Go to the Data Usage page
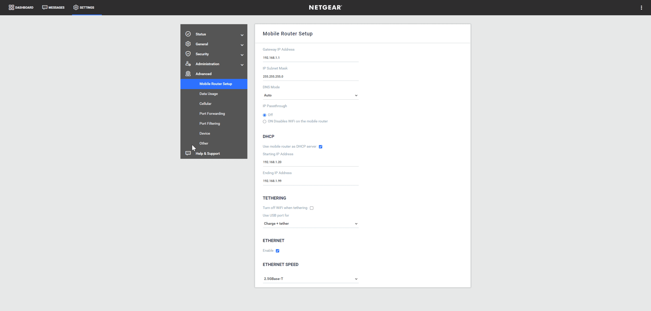Image resolution: width=651 pixels, height=311 pixels. tap(208, 94)
